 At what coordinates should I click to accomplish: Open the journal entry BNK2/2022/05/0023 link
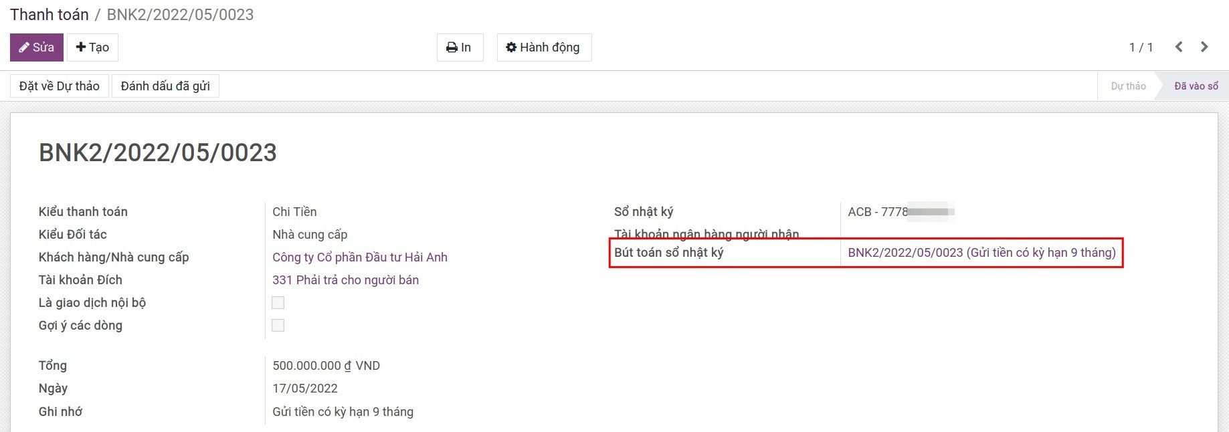tap(981, 253)
